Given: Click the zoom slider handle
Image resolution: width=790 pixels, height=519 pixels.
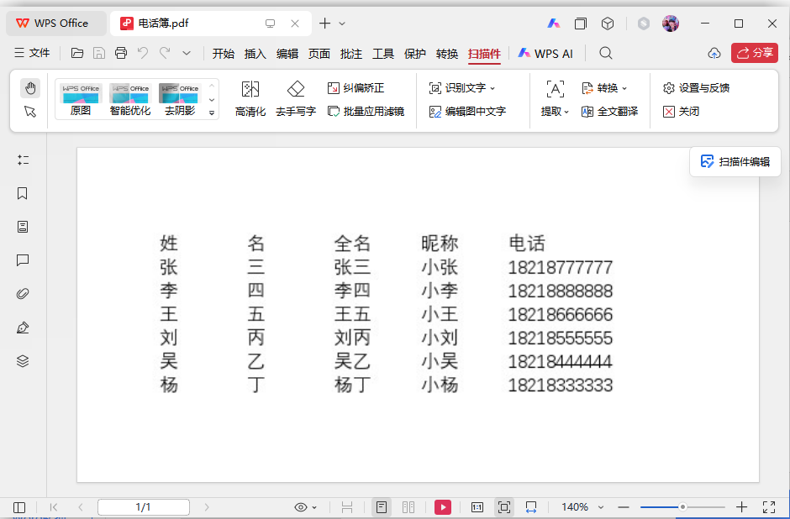Looking at the screenshot, I should point(682,507).
